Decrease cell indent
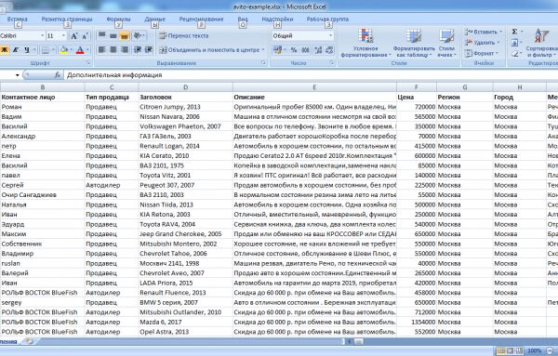This screenshot has height=356, width=558. click(x=138, y=50)
